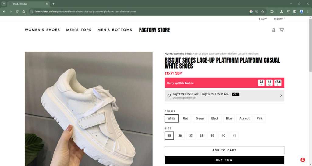The height and width of the screenshot is (166, 312).
Task: Click the Add to Cart button
Action: (224, 150)
